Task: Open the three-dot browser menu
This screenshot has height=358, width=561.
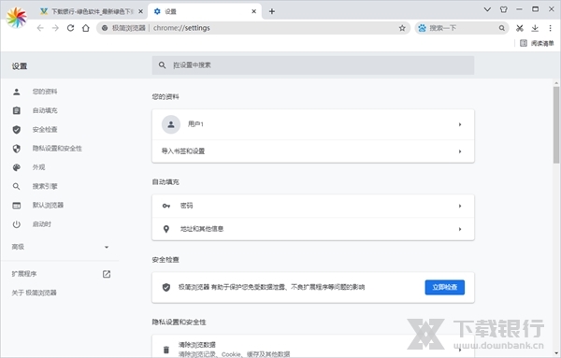Action: (551, 28)
